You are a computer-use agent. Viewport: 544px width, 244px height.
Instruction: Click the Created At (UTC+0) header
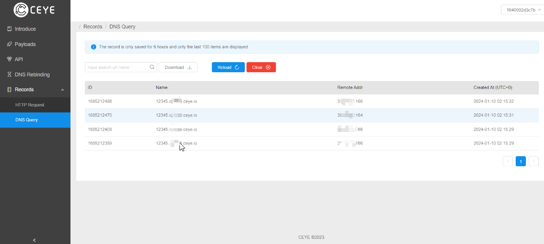(x=493, y=88)
